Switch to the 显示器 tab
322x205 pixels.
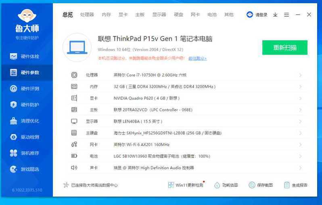pos(159,15)
